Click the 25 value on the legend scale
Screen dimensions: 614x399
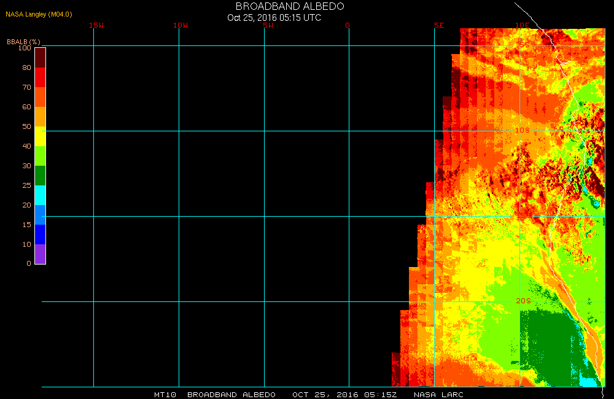[x=26, y=185]
